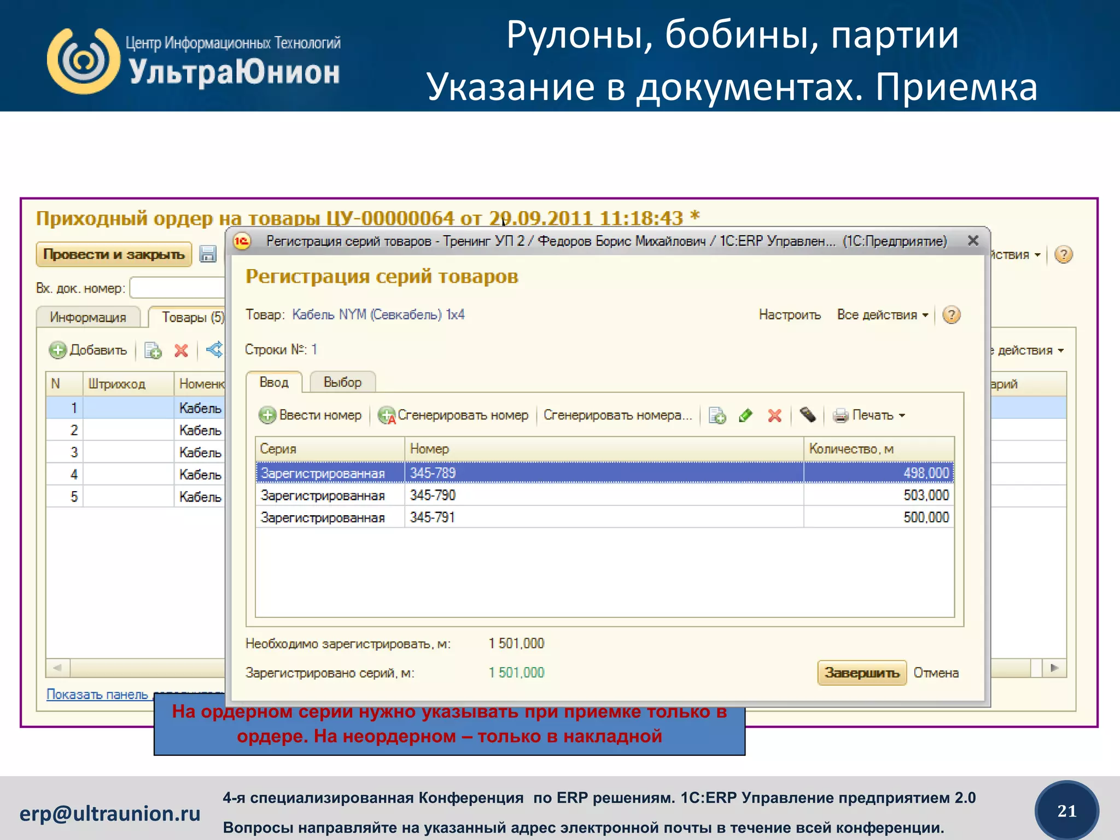The width and height of the screenshot is (1120, 840).
Task: Click the green Add plus icon
Action: pos(57,350)
